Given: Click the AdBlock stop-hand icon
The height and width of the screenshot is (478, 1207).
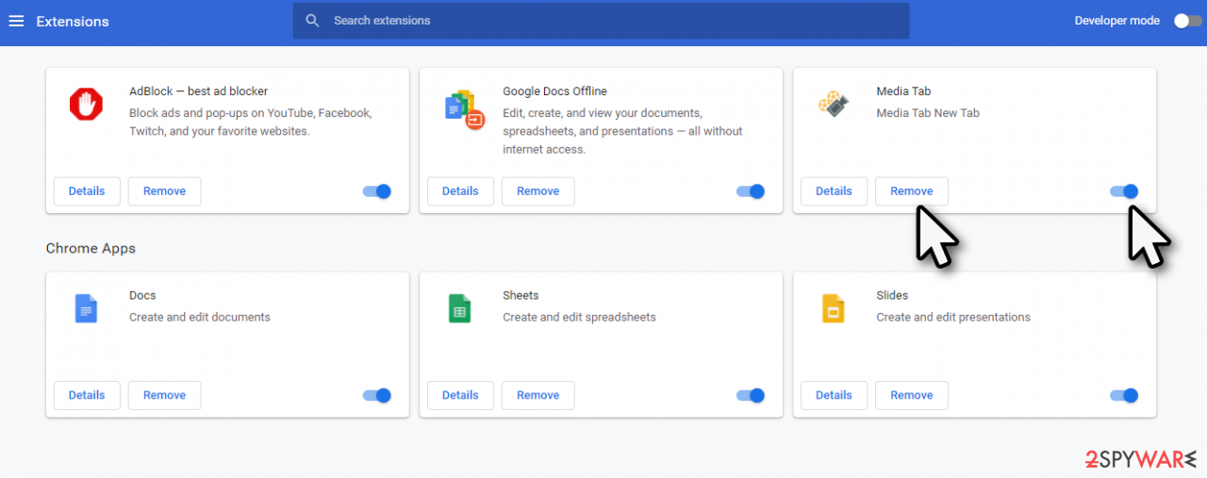Looking at the screenshot, I should tap(86, 104).
